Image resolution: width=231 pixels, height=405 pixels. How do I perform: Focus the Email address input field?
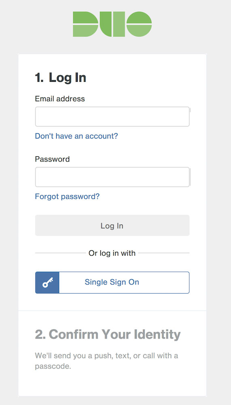[112, 117]
